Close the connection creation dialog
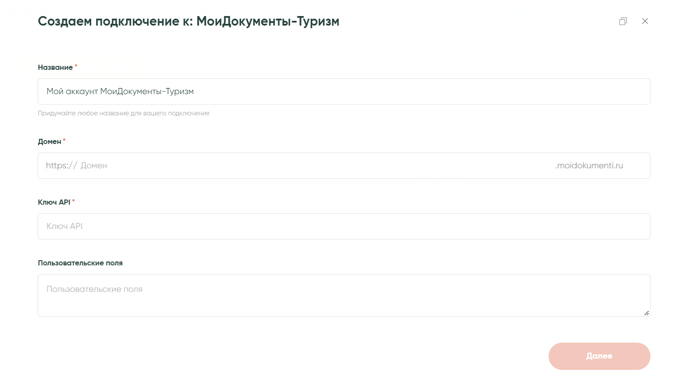The width and height of the screenshot is (683, 376). point(645,21)
